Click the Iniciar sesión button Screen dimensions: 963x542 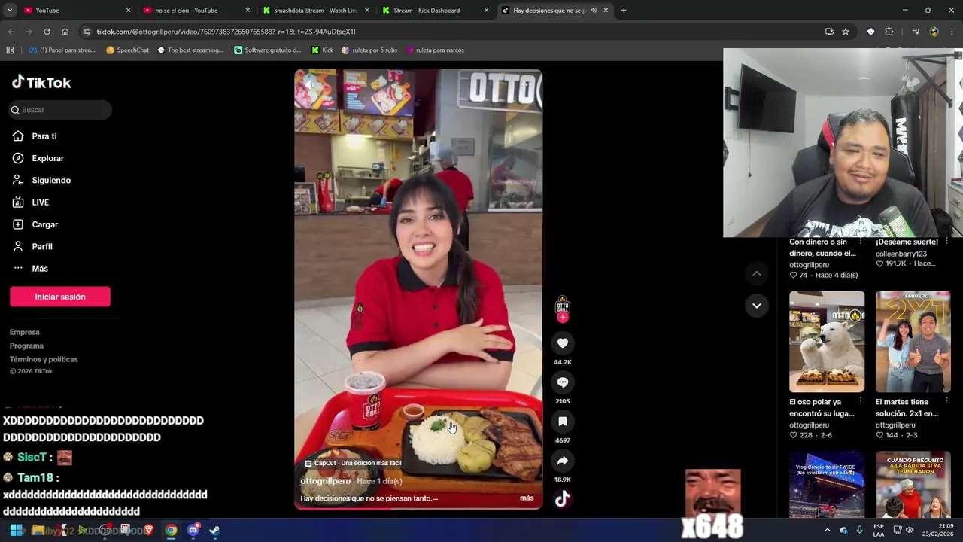60,297
